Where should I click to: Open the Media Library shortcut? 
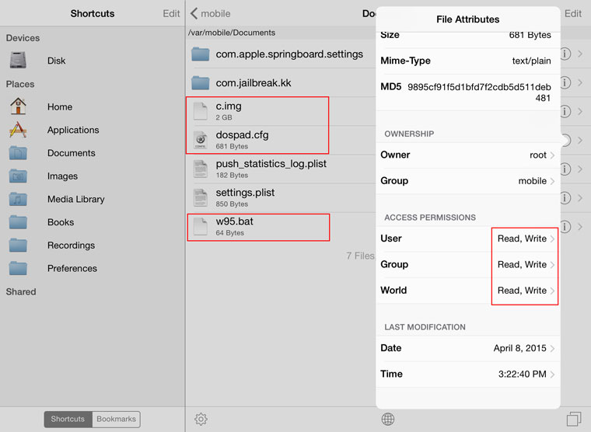(75, 199)
